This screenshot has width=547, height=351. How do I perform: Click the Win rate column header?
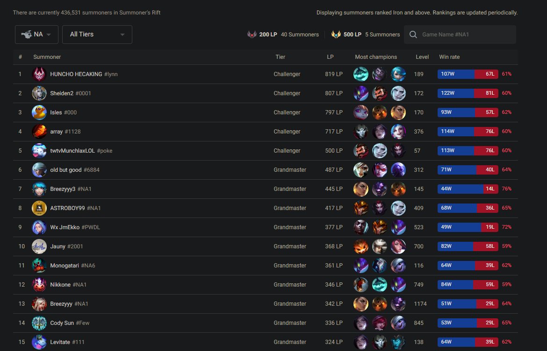click(x=449, y=57)
